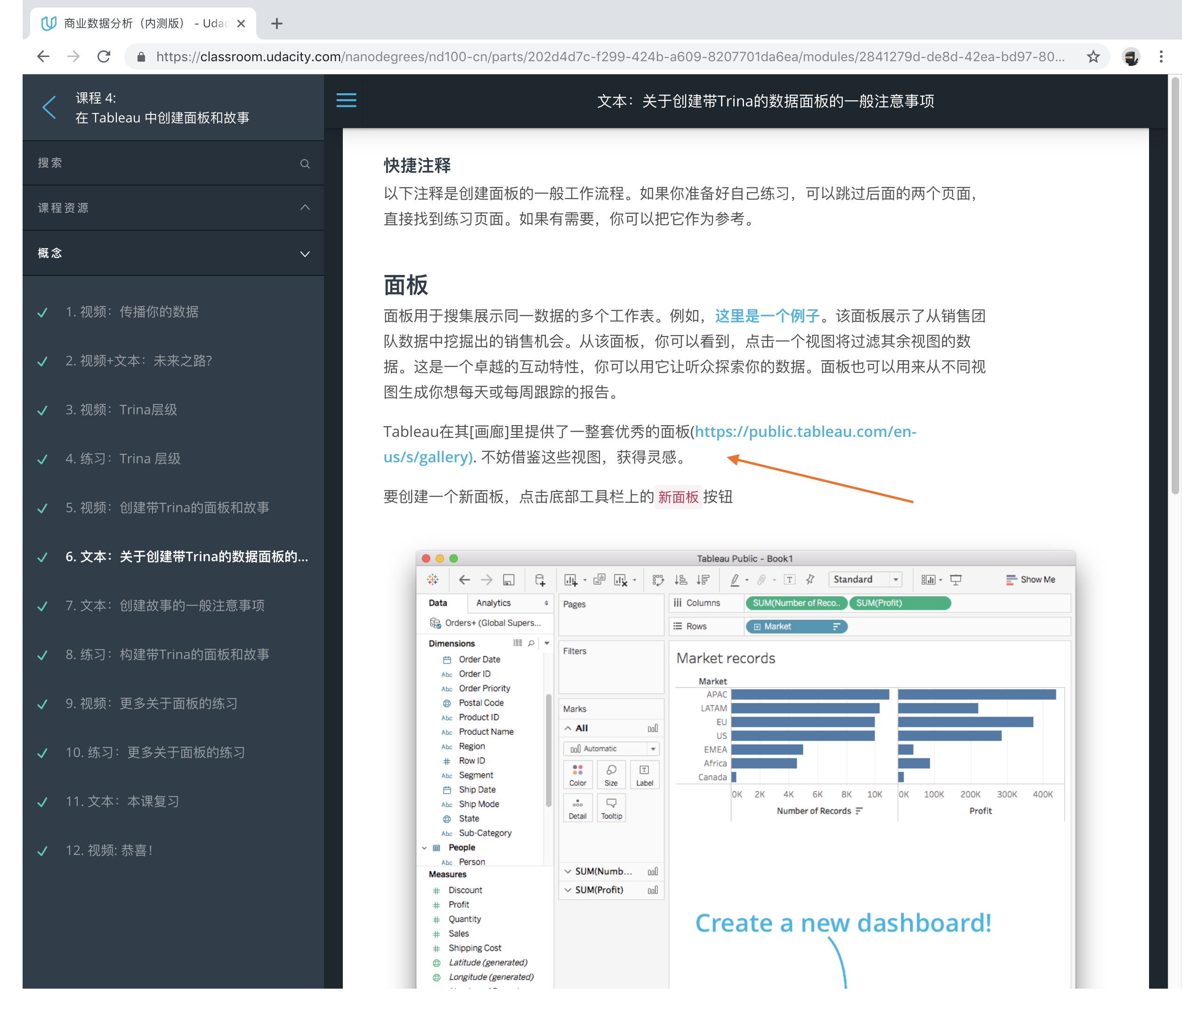Collapse the 概念 section in the sidebar

pos(305,253)
